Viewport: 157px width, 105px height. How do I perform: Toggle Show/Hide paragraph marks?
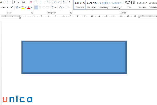70,2
